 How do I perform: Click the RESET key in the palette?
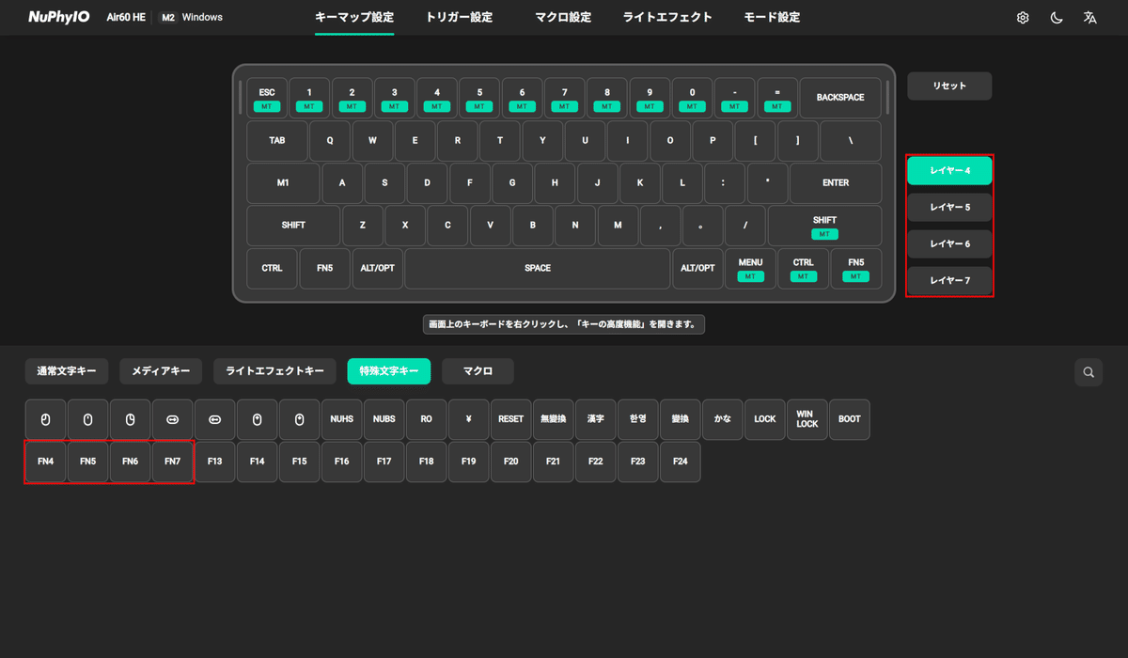pyautogui.click(x=510, y=419)
